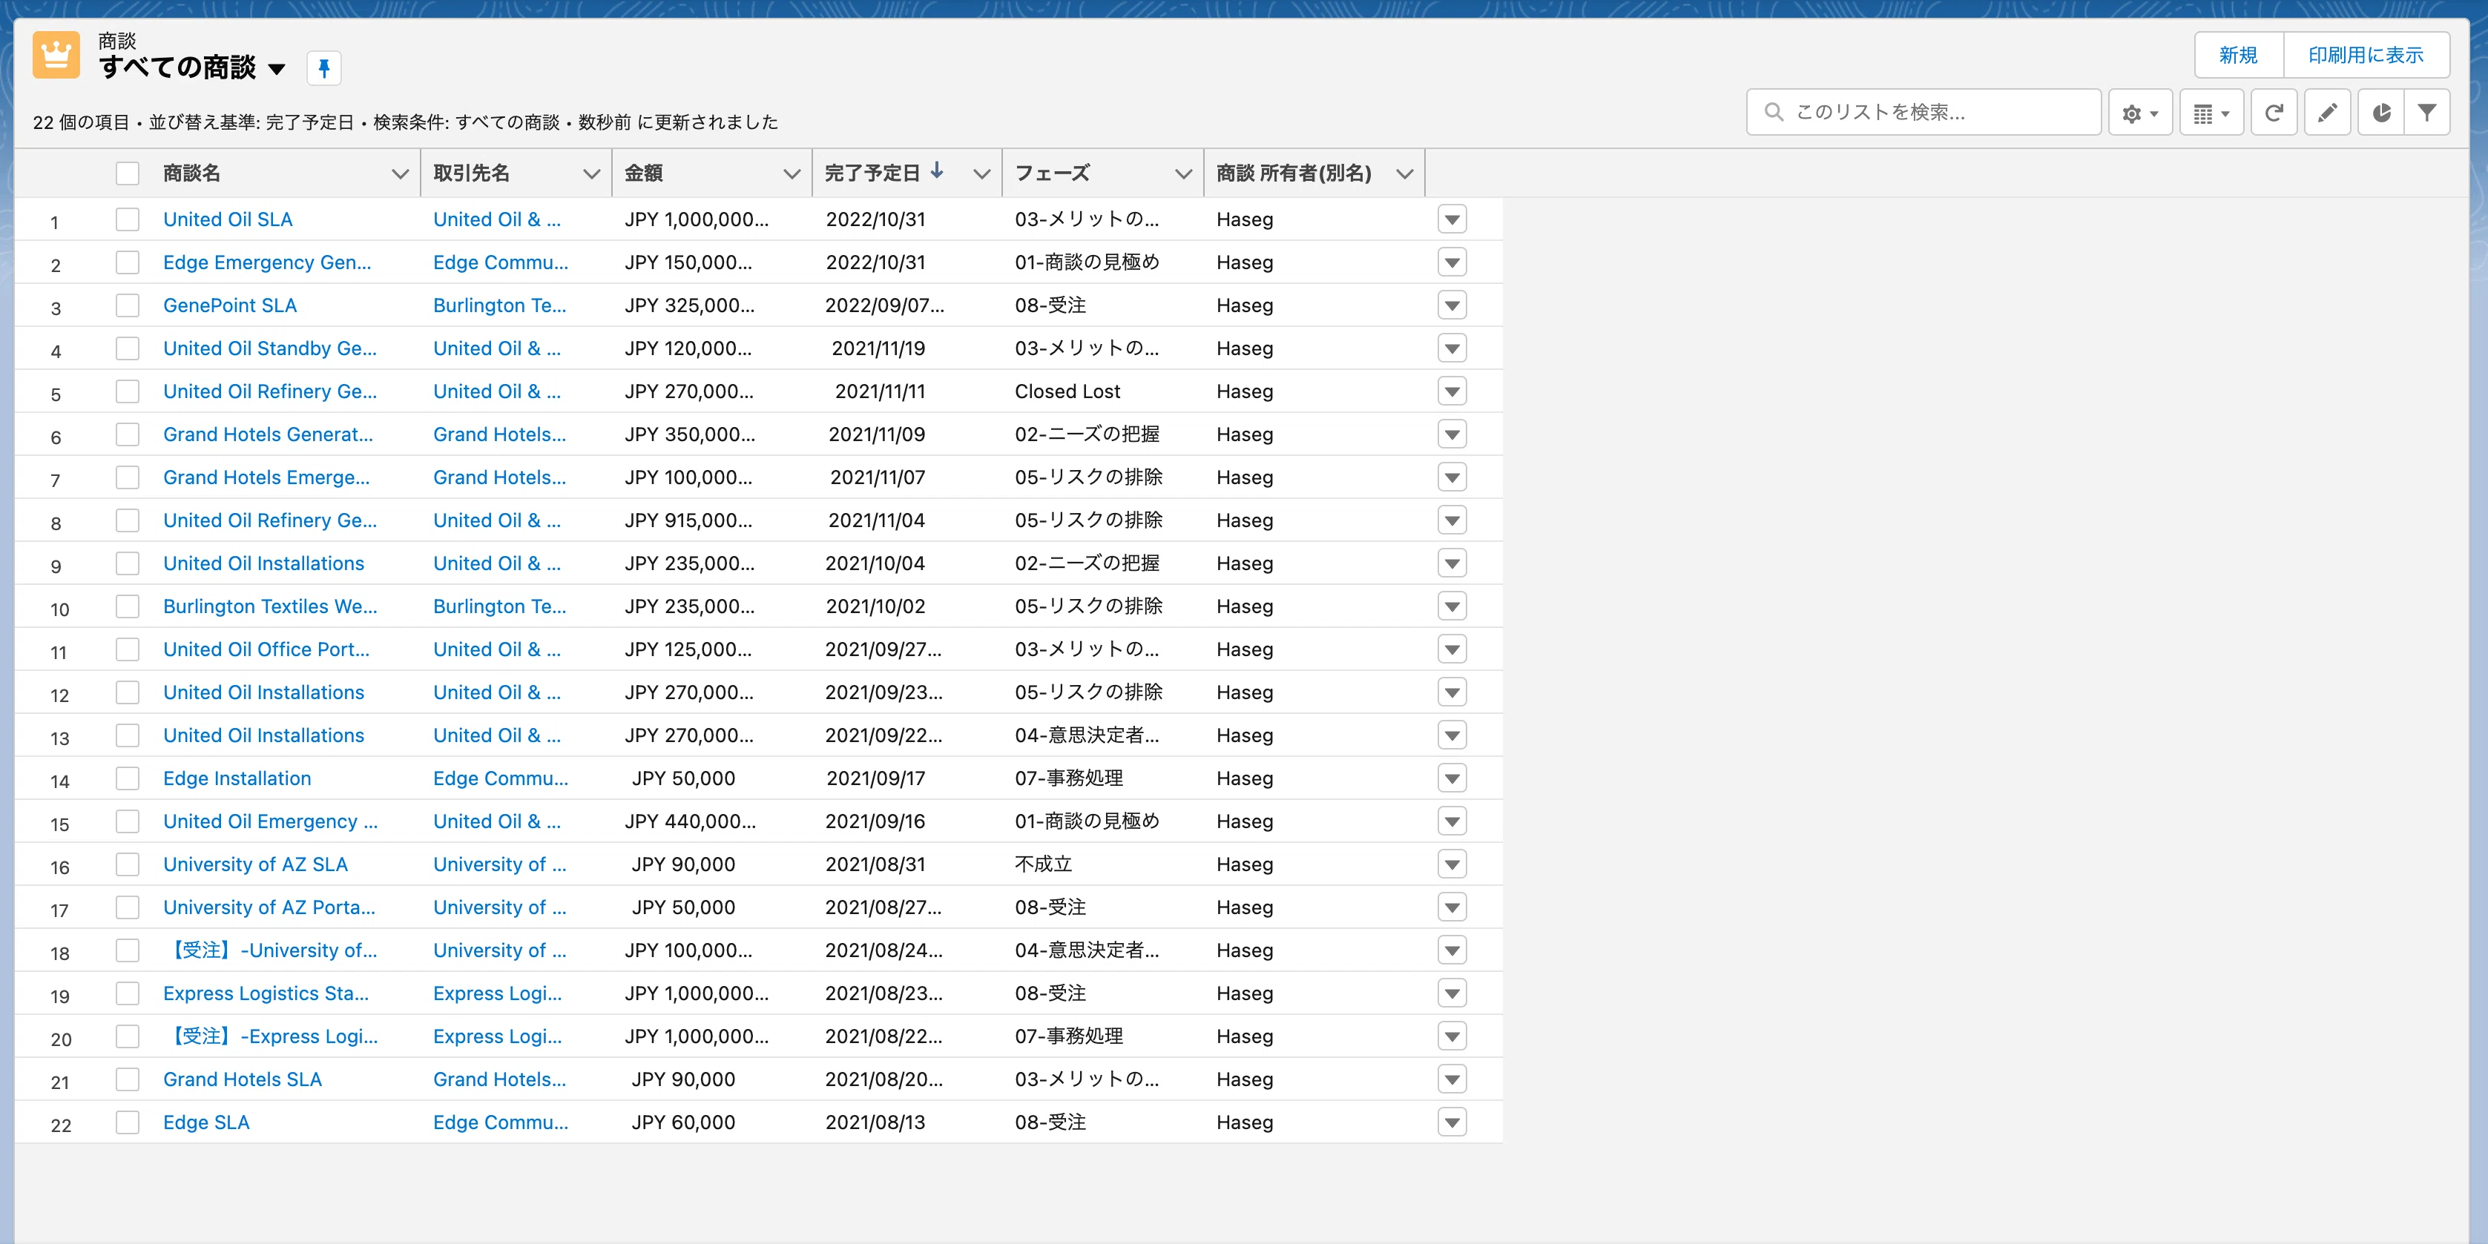Select the GenePoint SLA row checkbox
This screenshot has width=2488, height=1244.
(128, 305)
